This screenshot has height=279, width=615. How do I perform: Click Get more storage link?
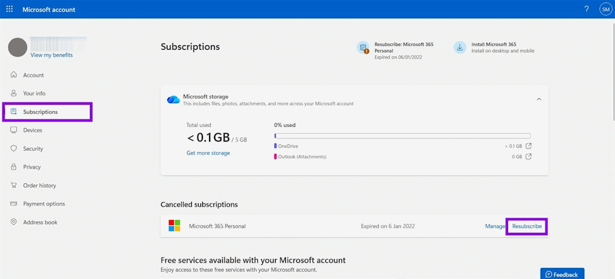coord(208,153)
